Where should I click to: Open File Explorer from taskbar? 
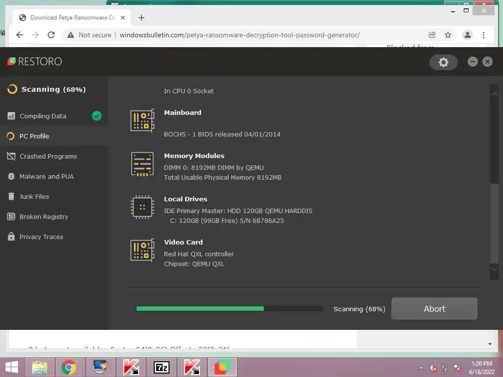[x=39, y=367]
